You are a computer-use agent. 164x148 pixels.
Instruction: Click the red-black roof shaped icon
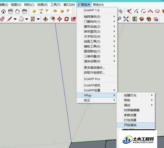click(x=150, y=11)
